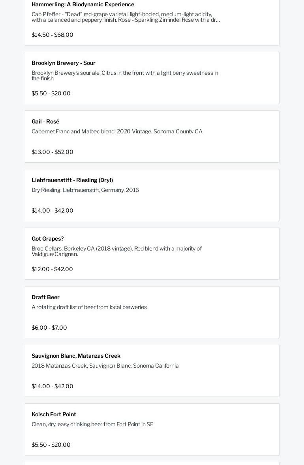Click the Cabernet Franc and Malbec blend description
Image resolution: width=304 pixels, height=465 pixels.
coord(117,131)
